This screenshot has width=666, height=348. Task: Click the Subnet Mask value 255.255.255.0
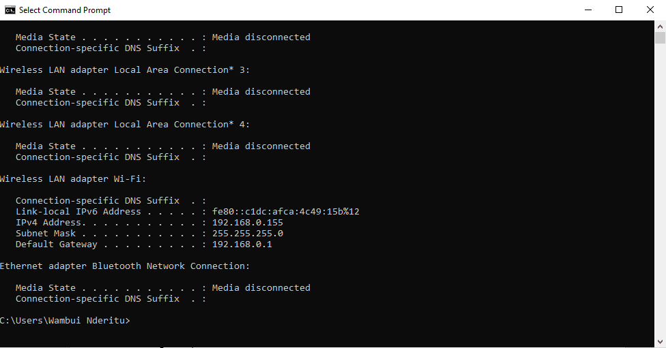coord(248,234)
